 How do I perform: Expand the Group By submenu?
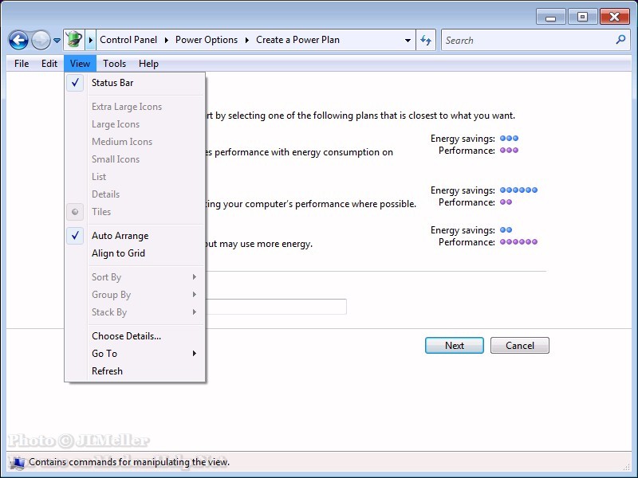(135, 295)
